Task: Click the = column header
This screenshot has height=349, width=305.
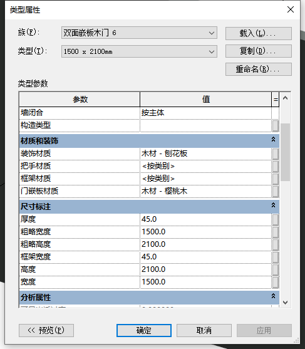Action: coord(276,99)
